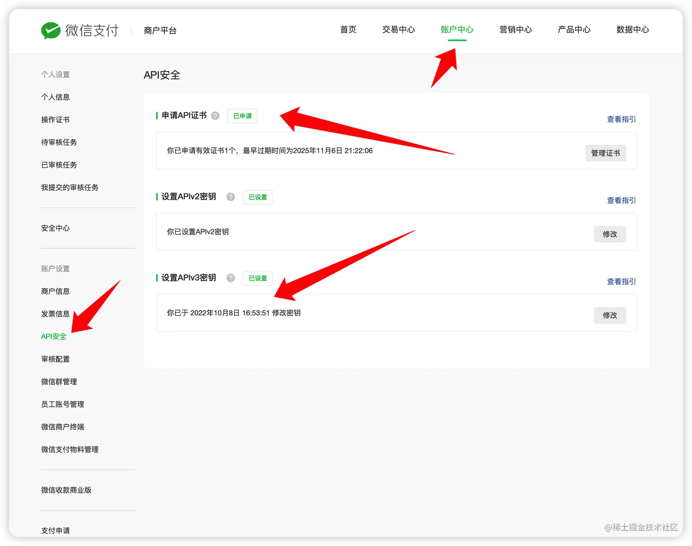Click 账户设置 sidebar group label
Viewport: 692px width, 546px height.
(x=55, y=269)
